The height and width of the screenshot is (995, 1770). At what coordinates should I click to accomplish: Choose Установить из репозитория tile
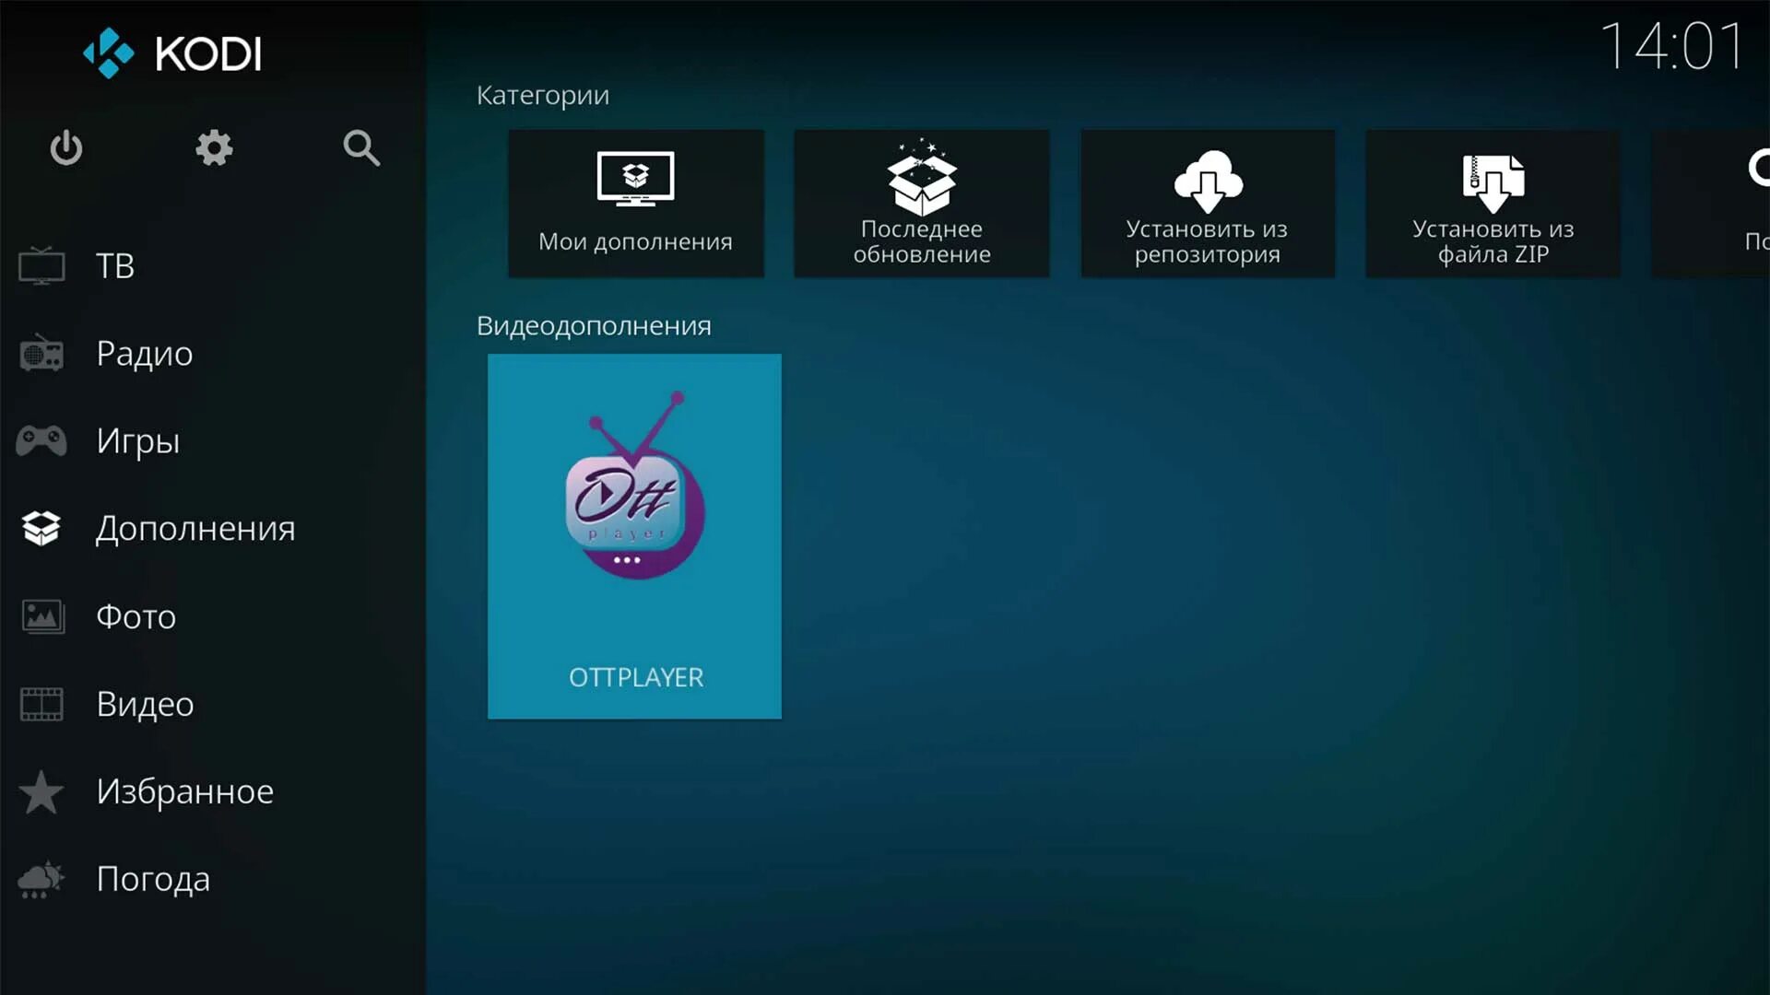coord(1207,204)
